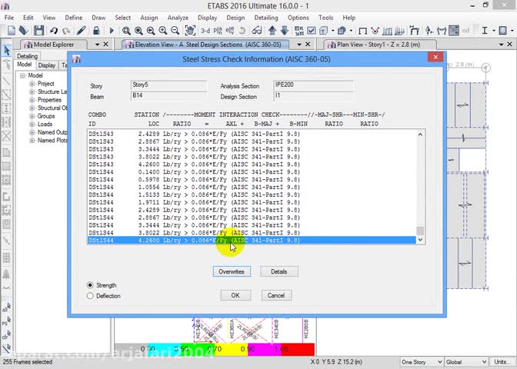
Task: Collapse the Model root tree node
Action: [22, 75]
